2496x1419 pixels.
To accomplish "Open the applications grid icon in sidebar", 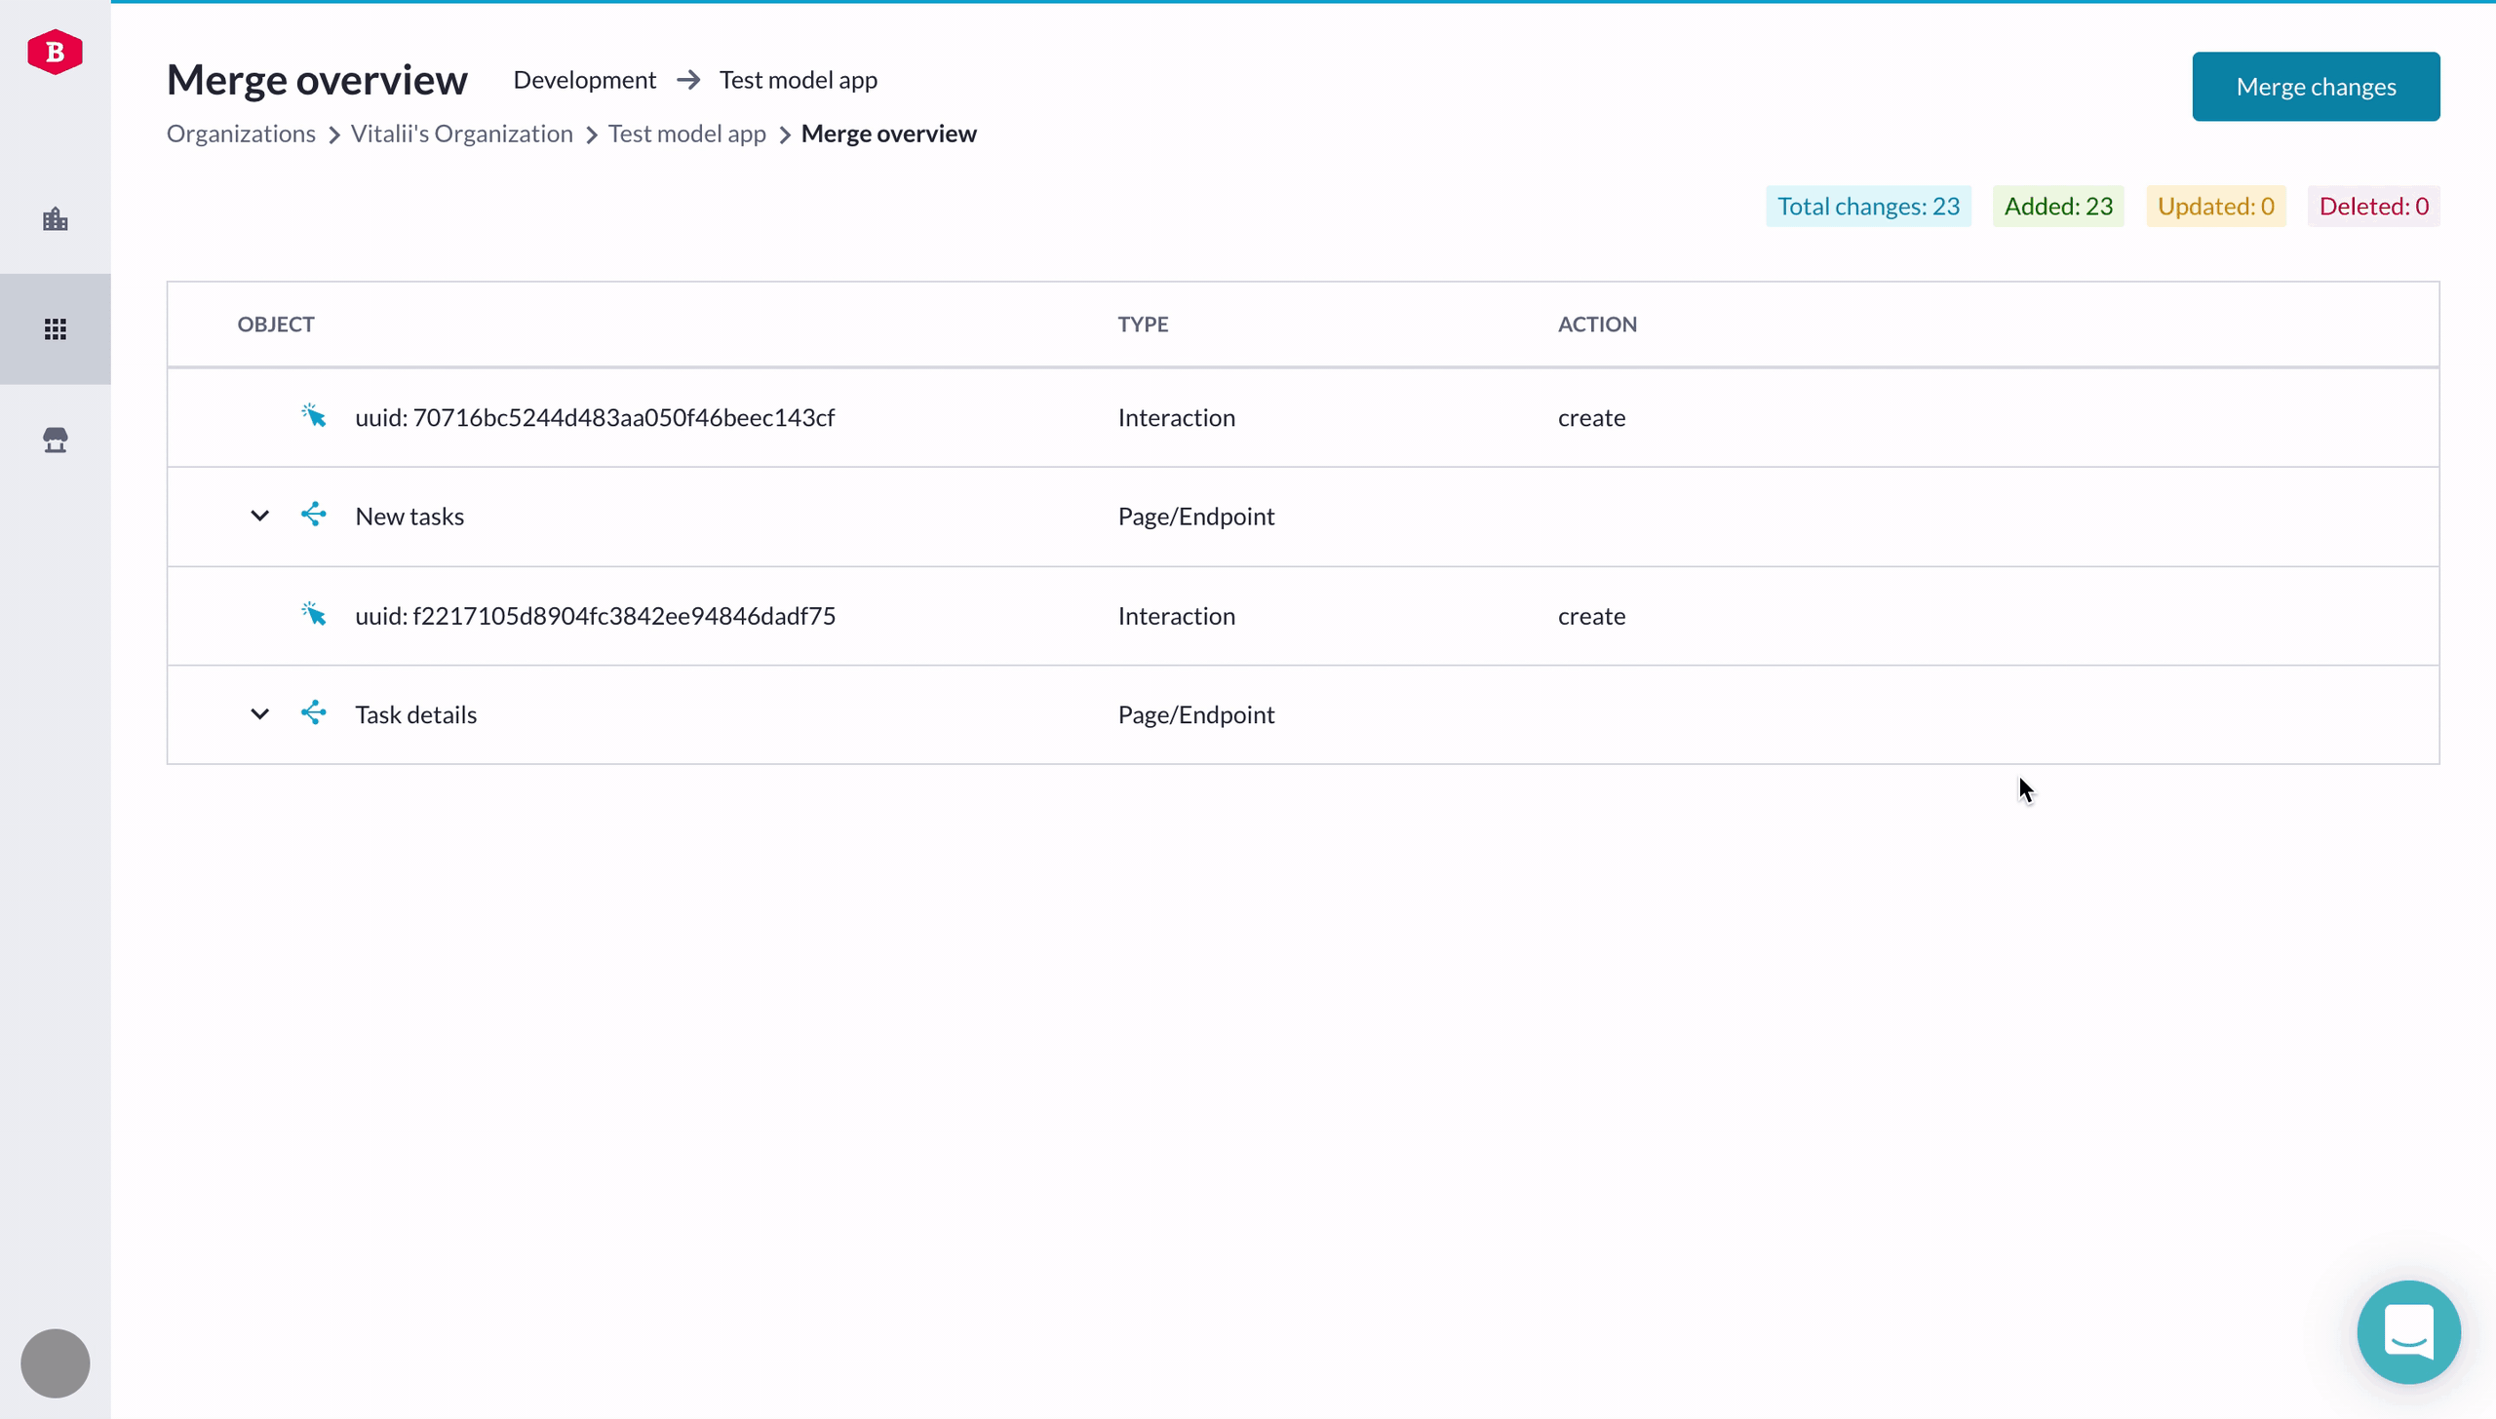I will coord(56,329).
